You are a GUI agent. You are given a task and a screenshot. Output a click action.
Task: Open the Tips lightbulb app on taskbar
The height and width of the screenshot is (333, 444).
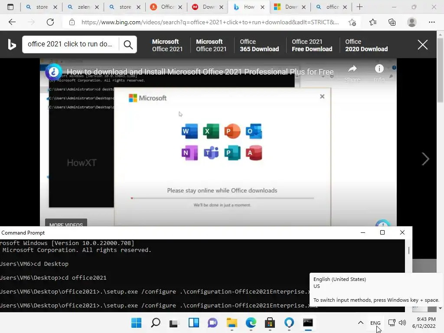pyautogui.click(x=289, y=323)
